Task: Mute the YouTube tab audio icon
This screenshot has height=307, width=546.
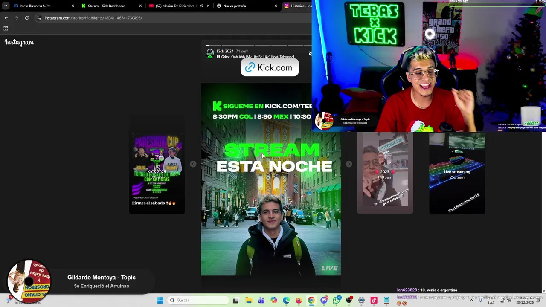Action: pos(201,6)
